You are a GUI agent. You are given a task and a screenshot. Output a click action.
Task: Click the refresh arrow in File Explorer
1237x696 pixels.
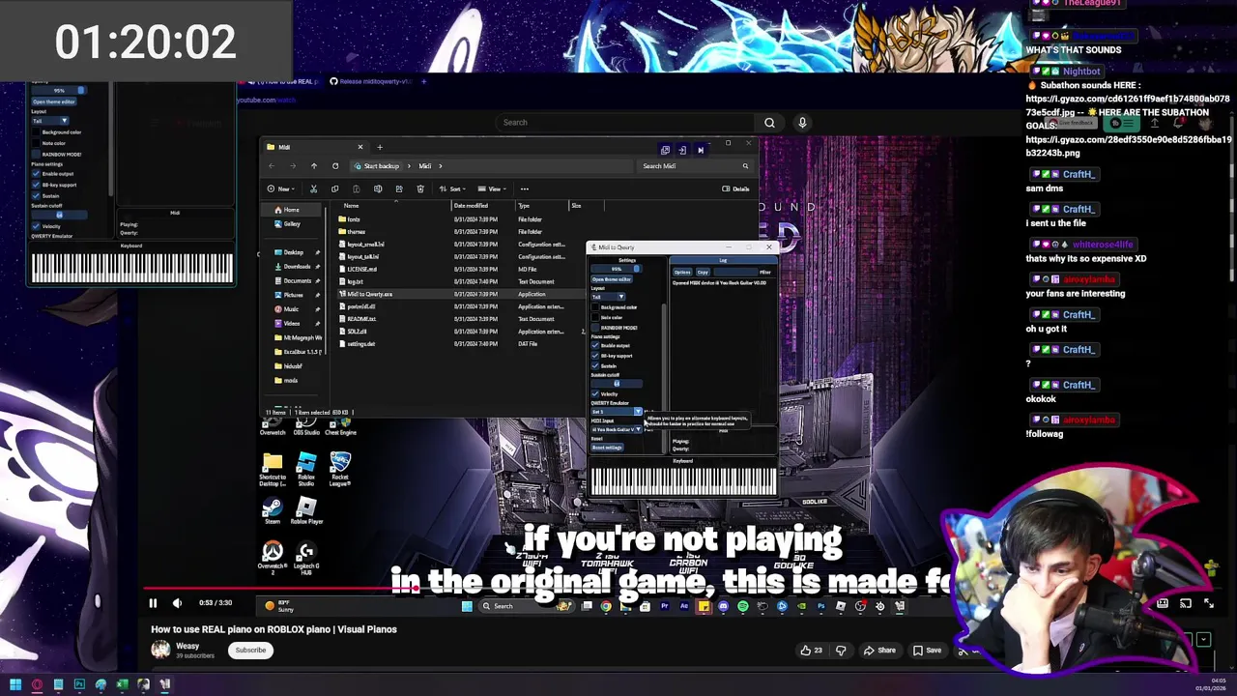334,166
